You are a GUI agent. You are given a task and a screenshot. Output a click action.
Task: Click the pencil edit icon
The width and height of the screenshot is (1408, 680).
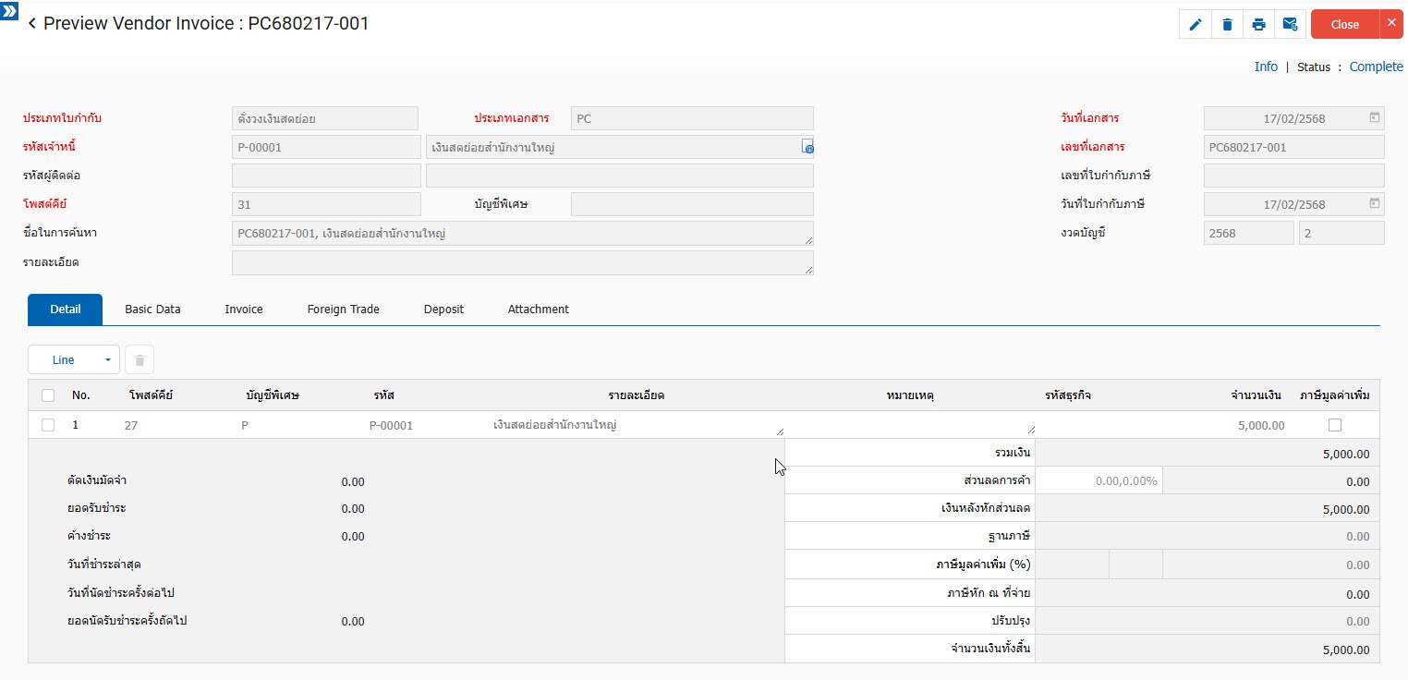(x=1196, y=25)
